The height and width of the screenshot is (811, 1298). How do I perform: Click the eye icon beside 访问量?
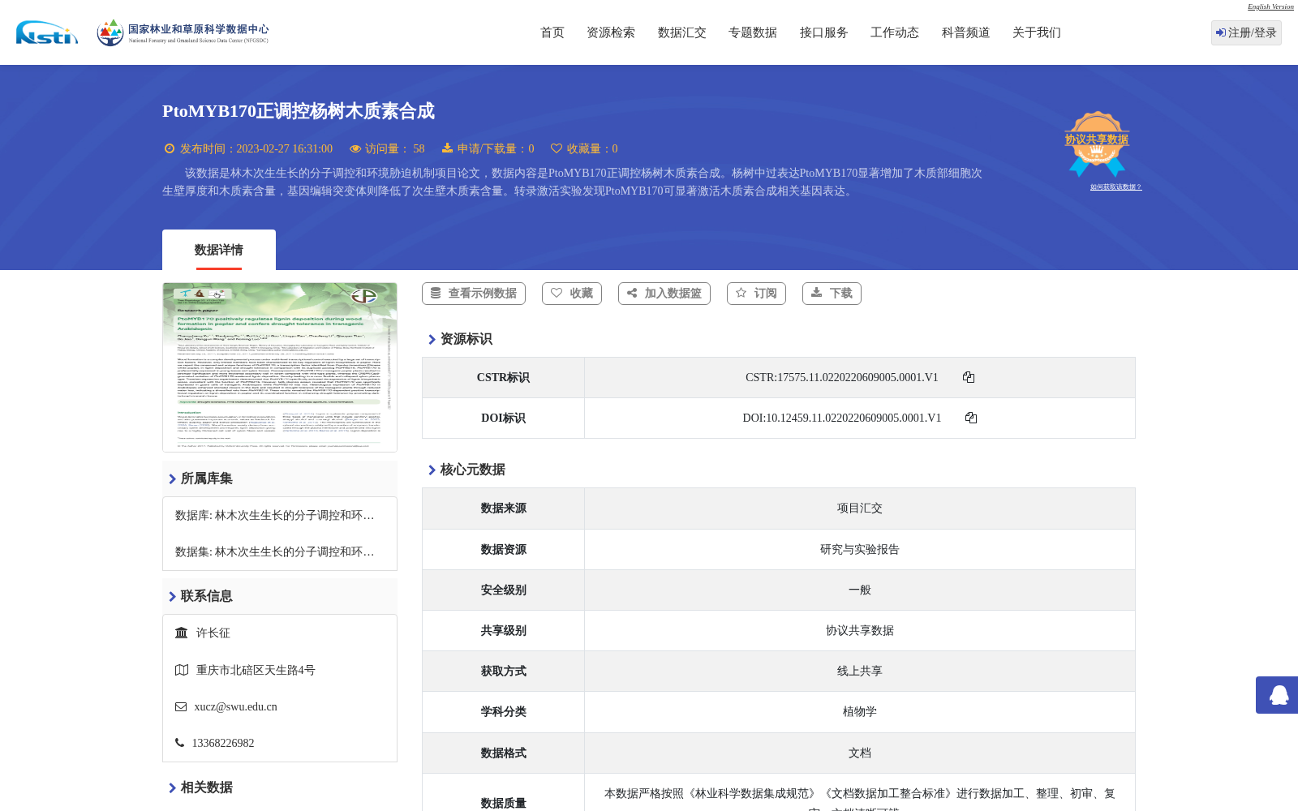tap(355, 148)
